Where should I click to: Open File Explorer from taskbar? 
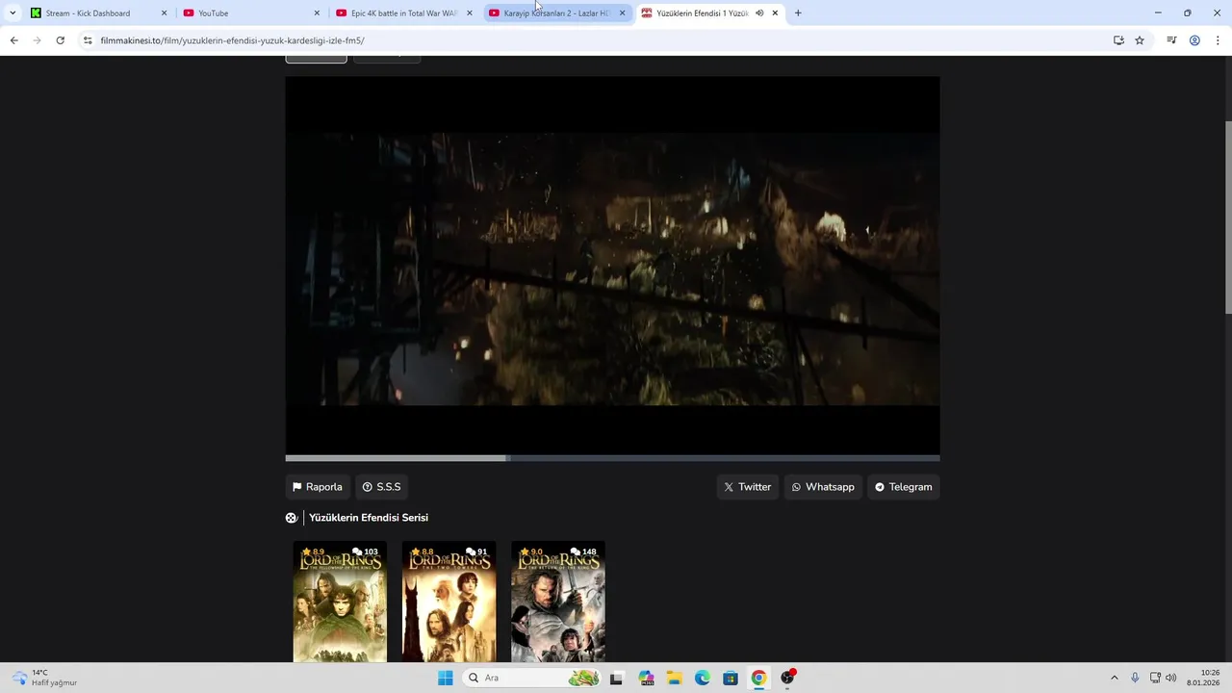(x=674, y=678)
